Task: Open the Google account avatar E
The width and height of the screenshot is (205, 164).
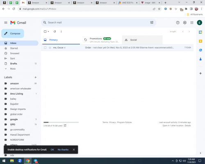Action: [x=200, y=23]
